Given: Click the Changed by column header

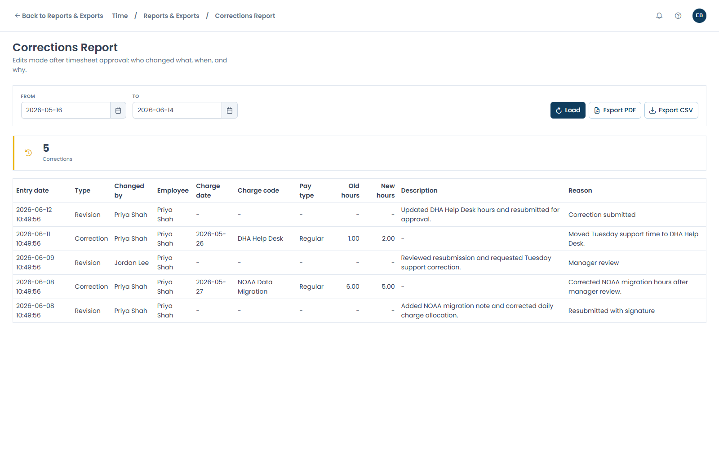Looking at the screenshot, I should [129, 190].
